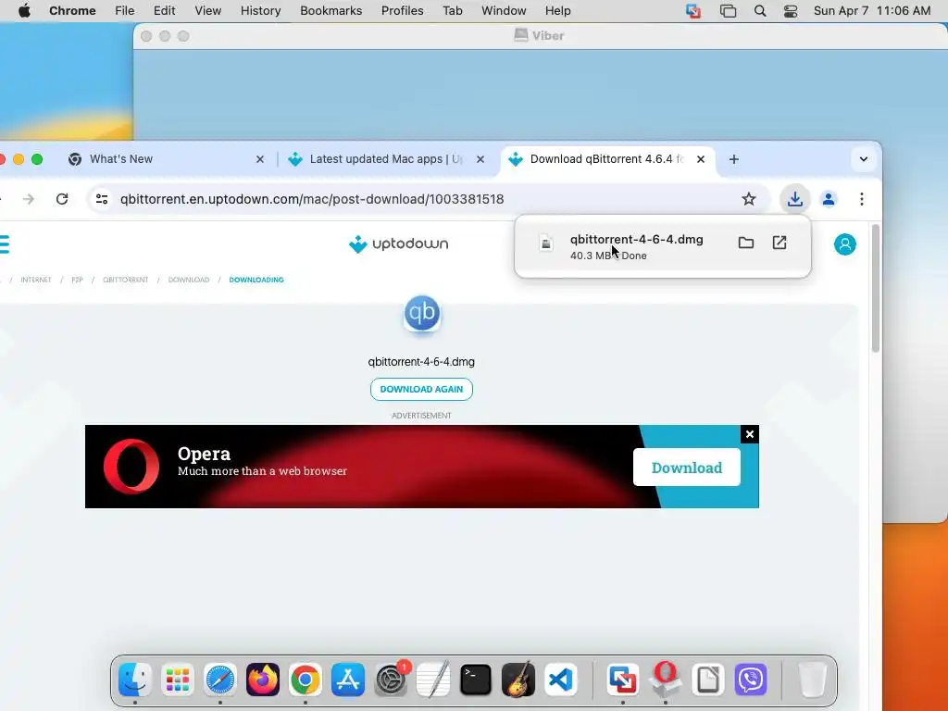This screenshot has height=711, width=948.
Task: Bookmark this page with the star icon
Action: 748,199
